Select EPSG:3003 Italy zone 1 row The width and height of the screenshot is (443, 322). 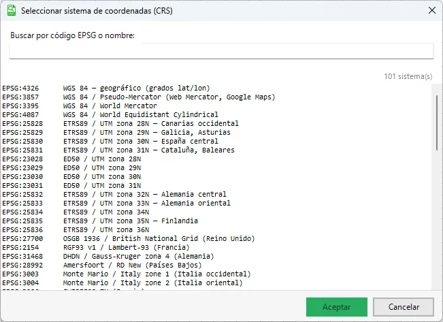pos(216,274)
